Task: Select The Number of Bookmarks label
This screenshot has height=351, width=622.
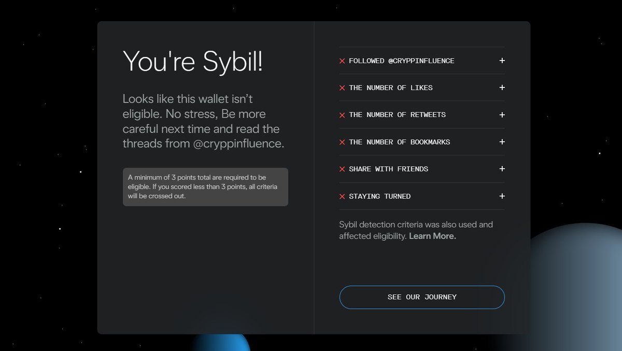Action: 400,142
